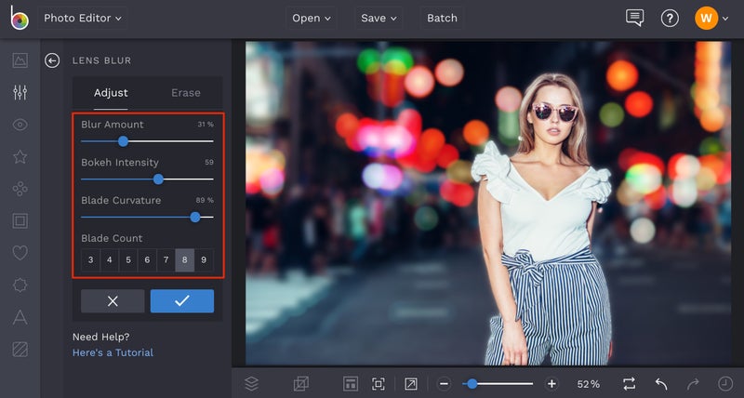The image size is (744, 398).
Task: Select blade count 6
Action: click(x=147, y=260)
